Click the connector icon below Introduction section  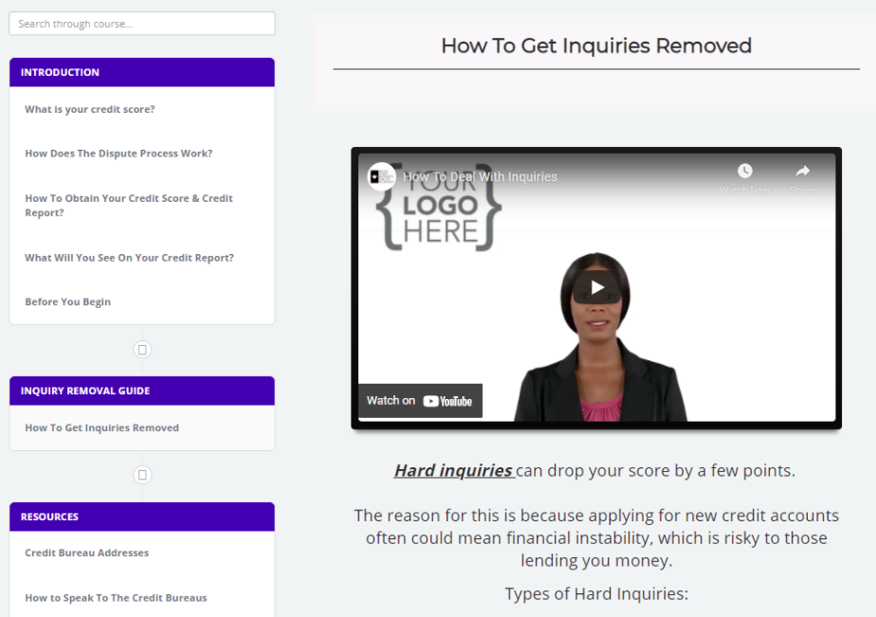[142, 350]
